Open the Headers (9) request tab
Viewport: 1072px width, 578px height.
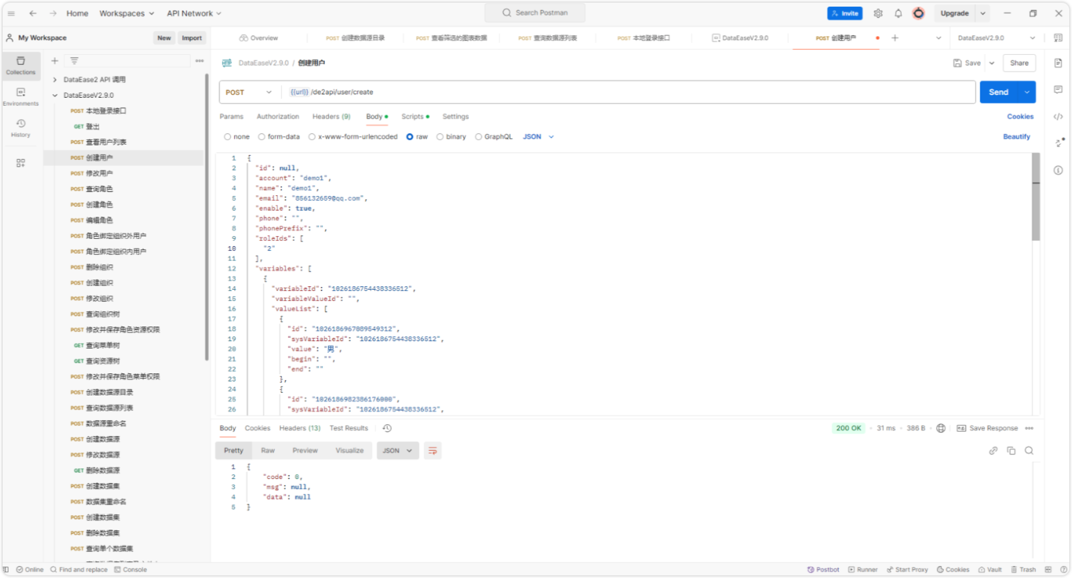(332, 117)
